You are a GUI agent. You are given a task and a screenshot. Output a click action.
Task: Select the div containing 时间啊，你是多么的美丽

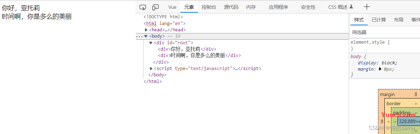pos(199,56)
